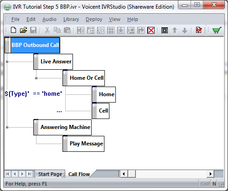Select the Cell element node
The width and height of the screenshot is (228, 191).
100,111
